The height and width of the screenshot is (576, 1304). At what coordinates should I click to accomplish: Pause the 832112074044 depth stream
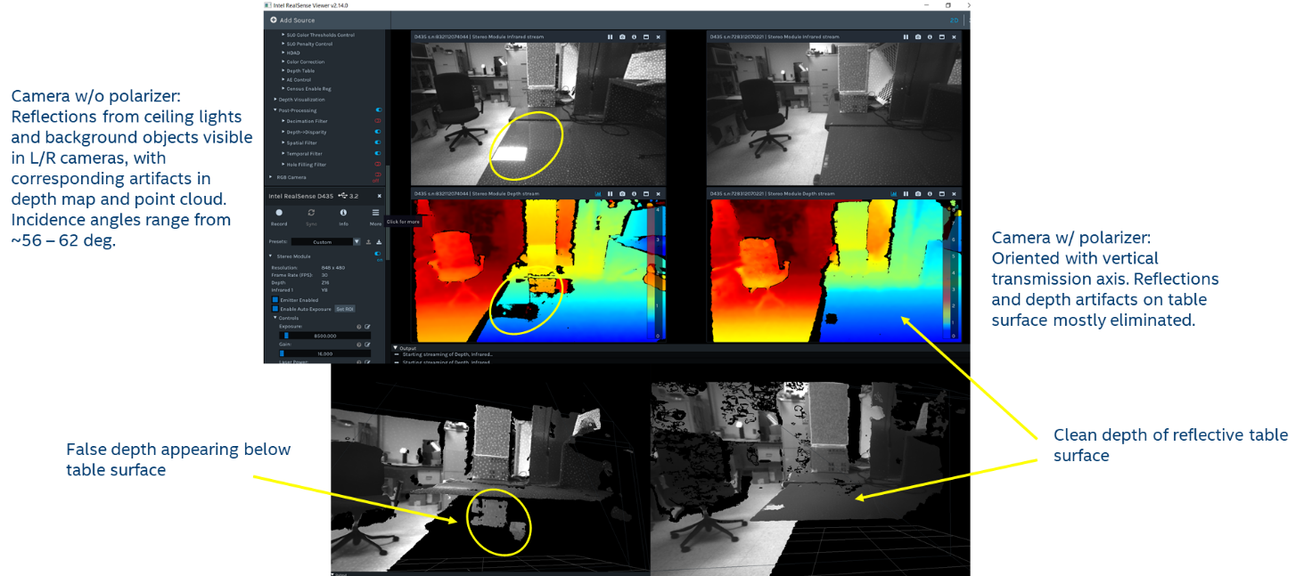[610, 193]
